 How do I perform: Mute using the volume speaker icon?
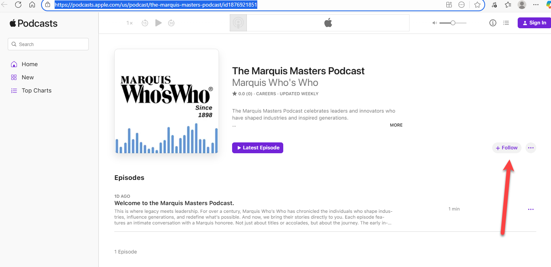pyautogui.click(x=434, y=23)
